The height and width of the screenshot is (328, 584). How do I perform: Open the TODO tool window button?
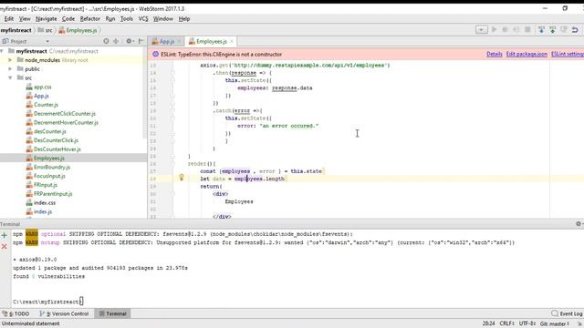(16, 313)
